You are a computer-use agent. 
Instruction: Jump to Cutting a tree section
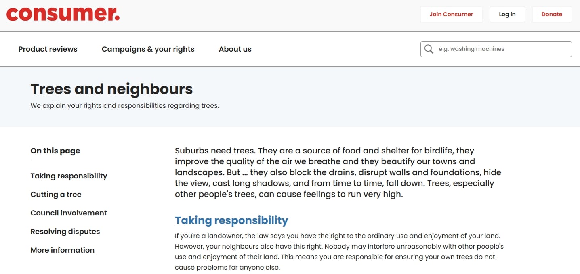[x=56, y=195]
